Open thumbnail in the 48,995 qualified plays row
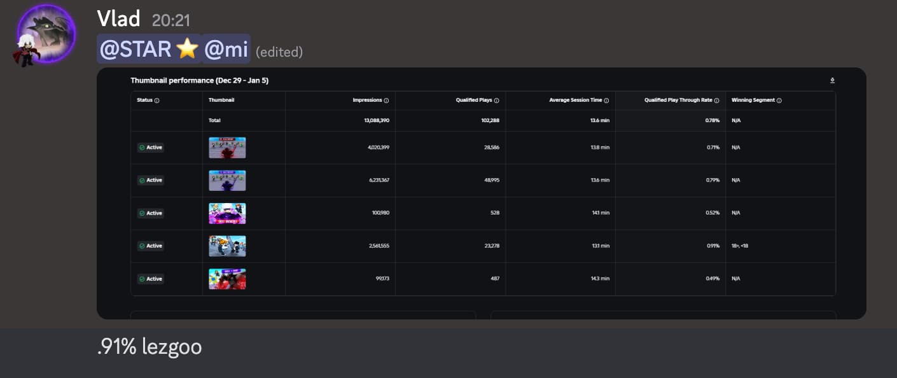The image size is (897, 378). [227, 180]
